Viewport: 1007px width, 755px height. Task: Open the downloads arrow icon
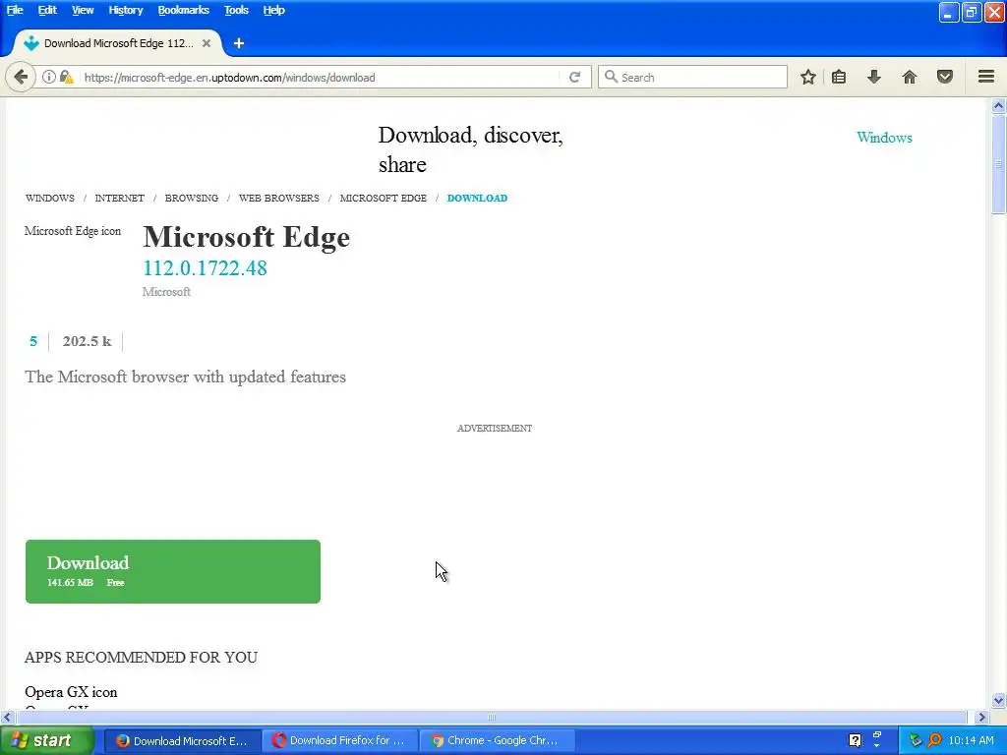[x=873, y=77]
